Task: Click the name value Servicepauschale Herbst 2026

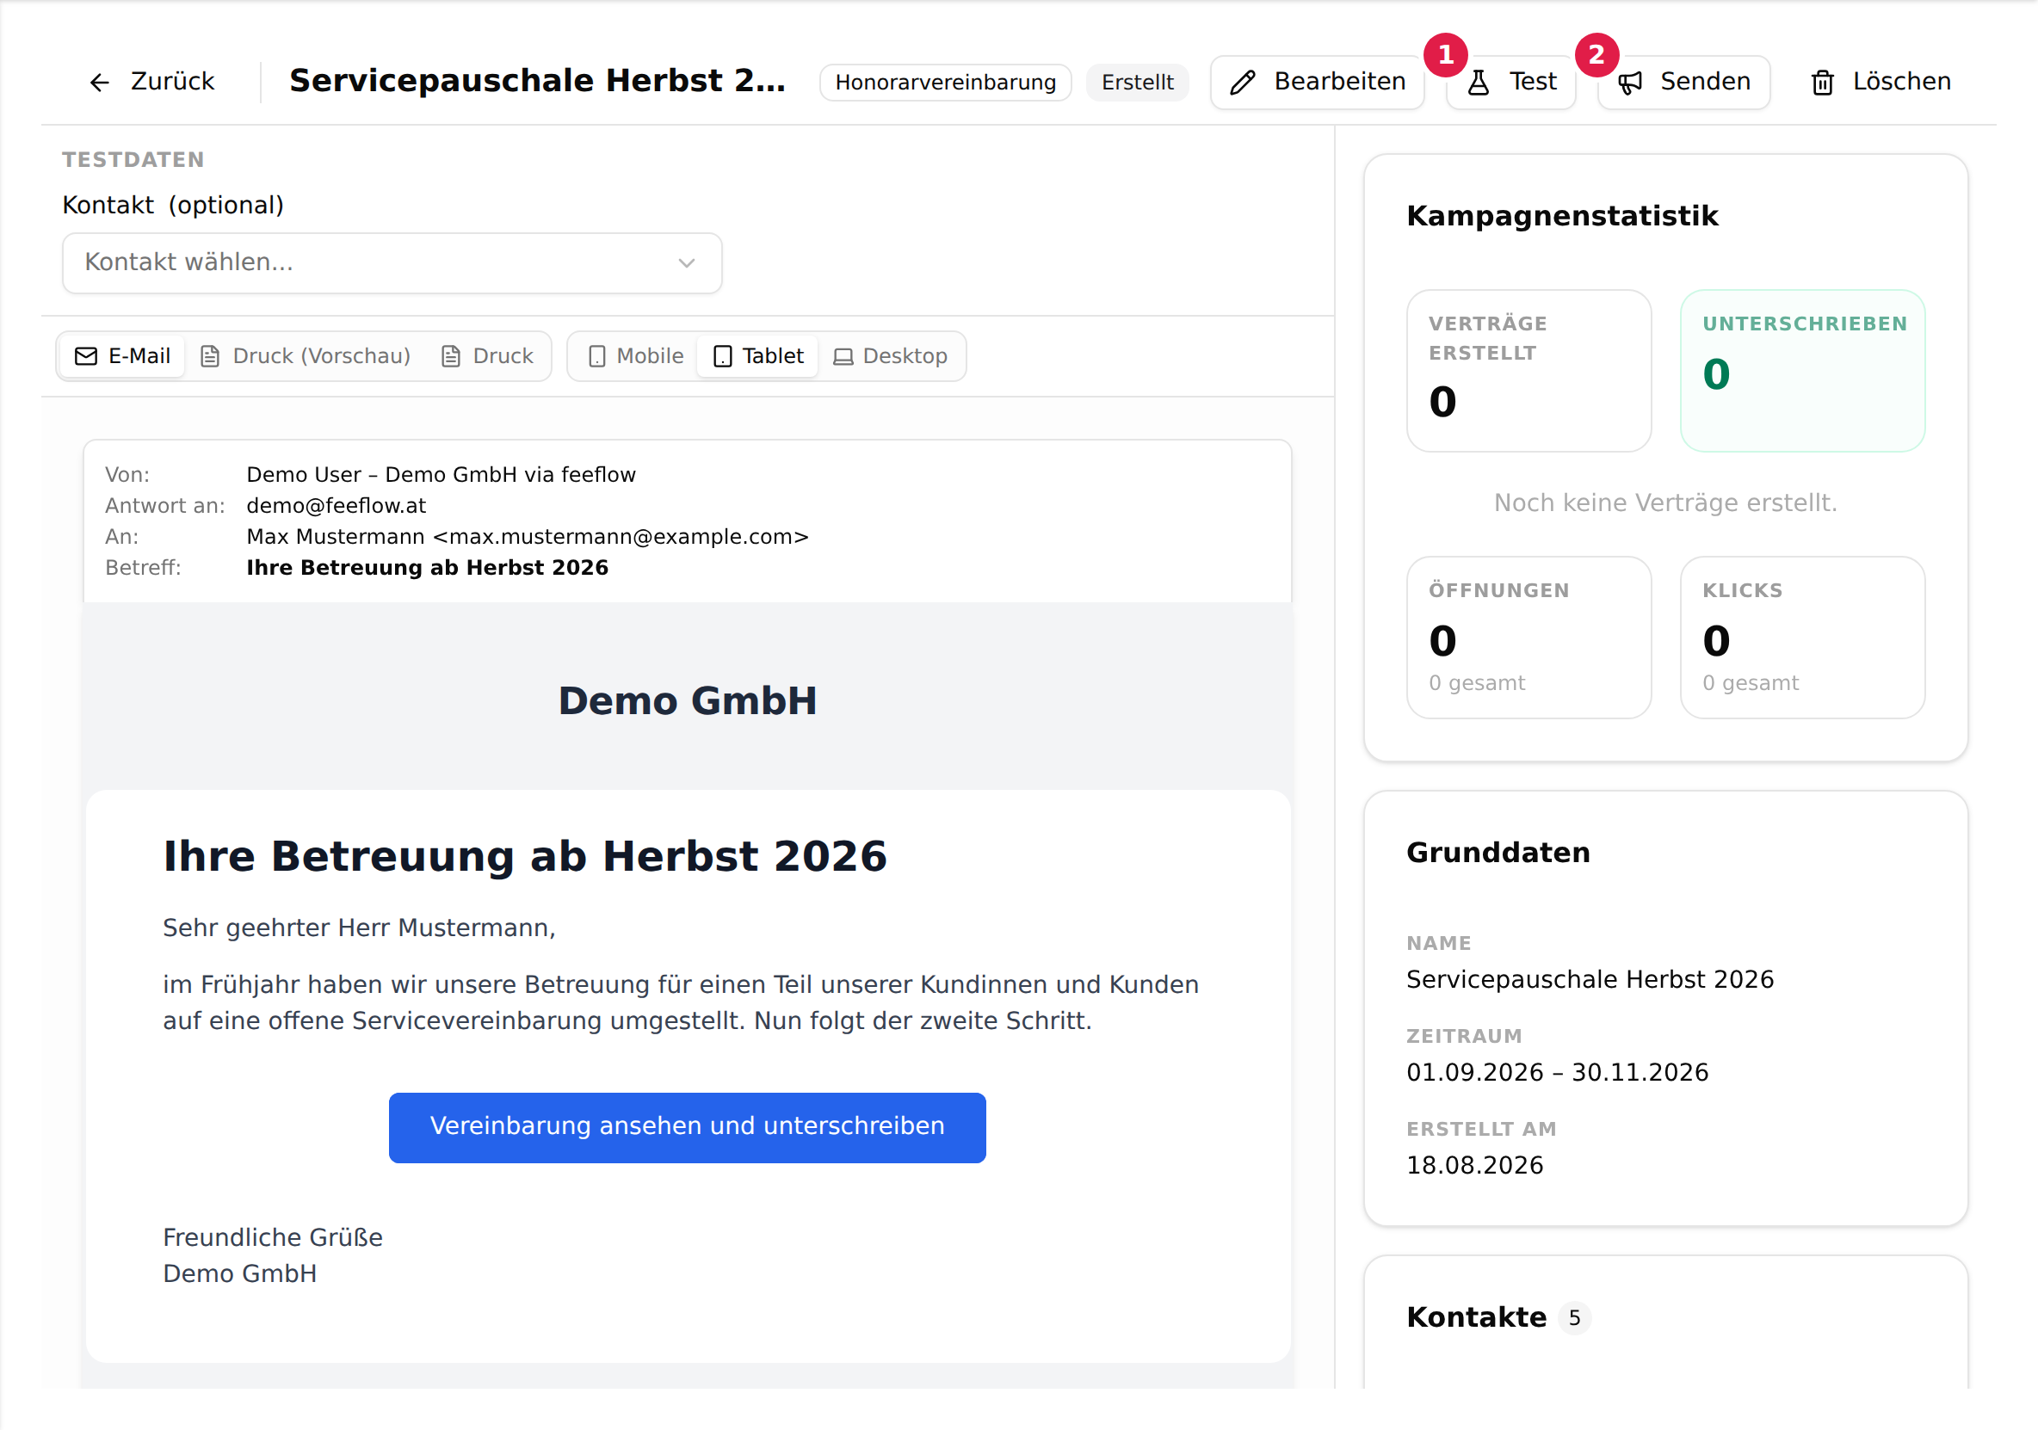Action: (x=1590, y=979)
